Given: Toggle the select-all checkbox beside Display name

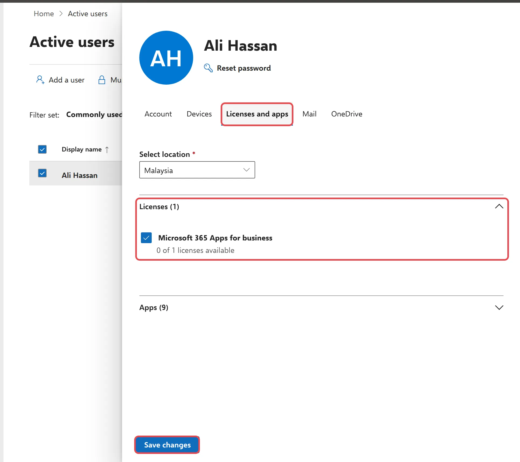Looking at the screenshot, I should coord(42,149).
